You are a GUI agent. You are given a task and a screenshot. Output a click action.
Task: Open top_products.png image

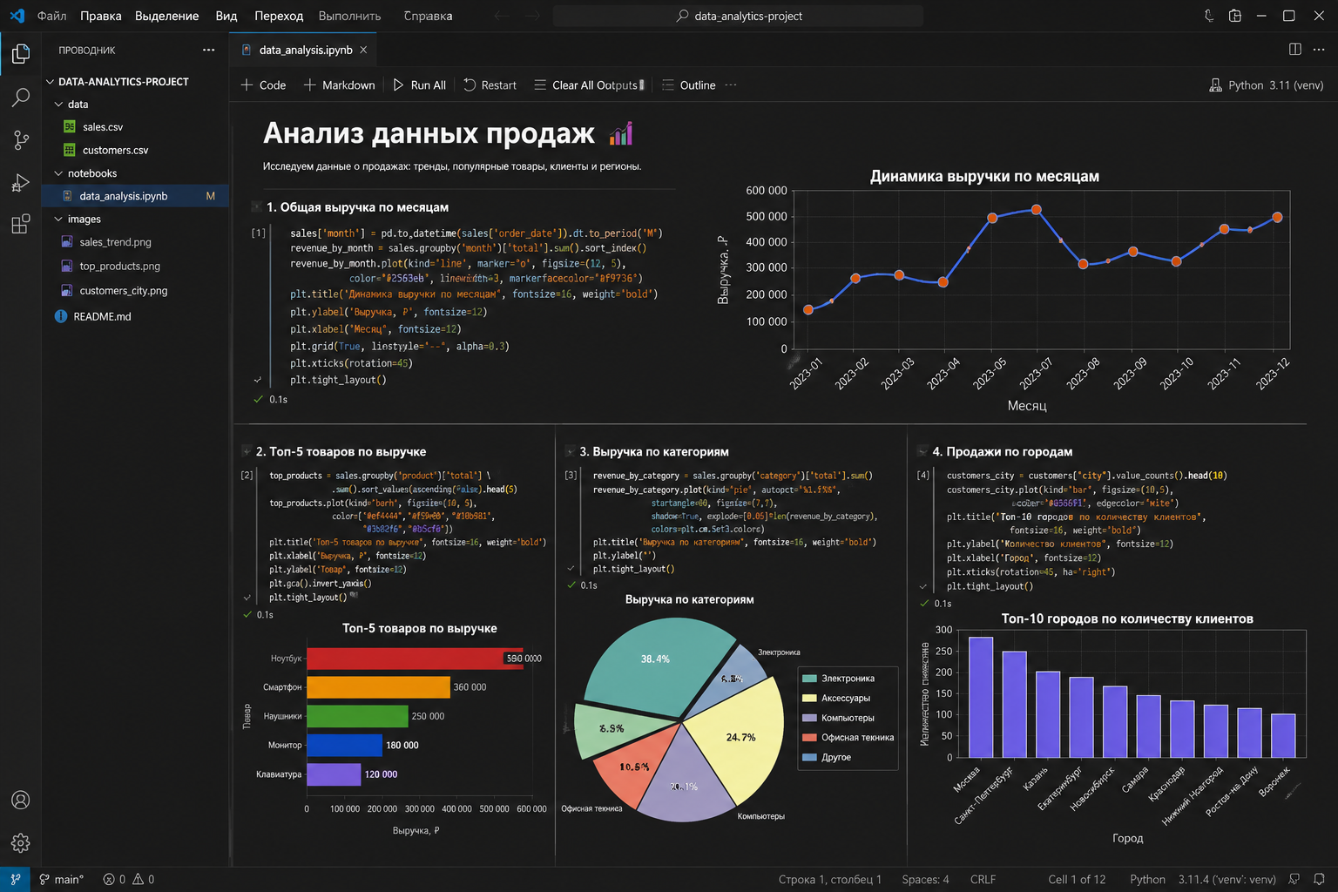pos(119,267)
